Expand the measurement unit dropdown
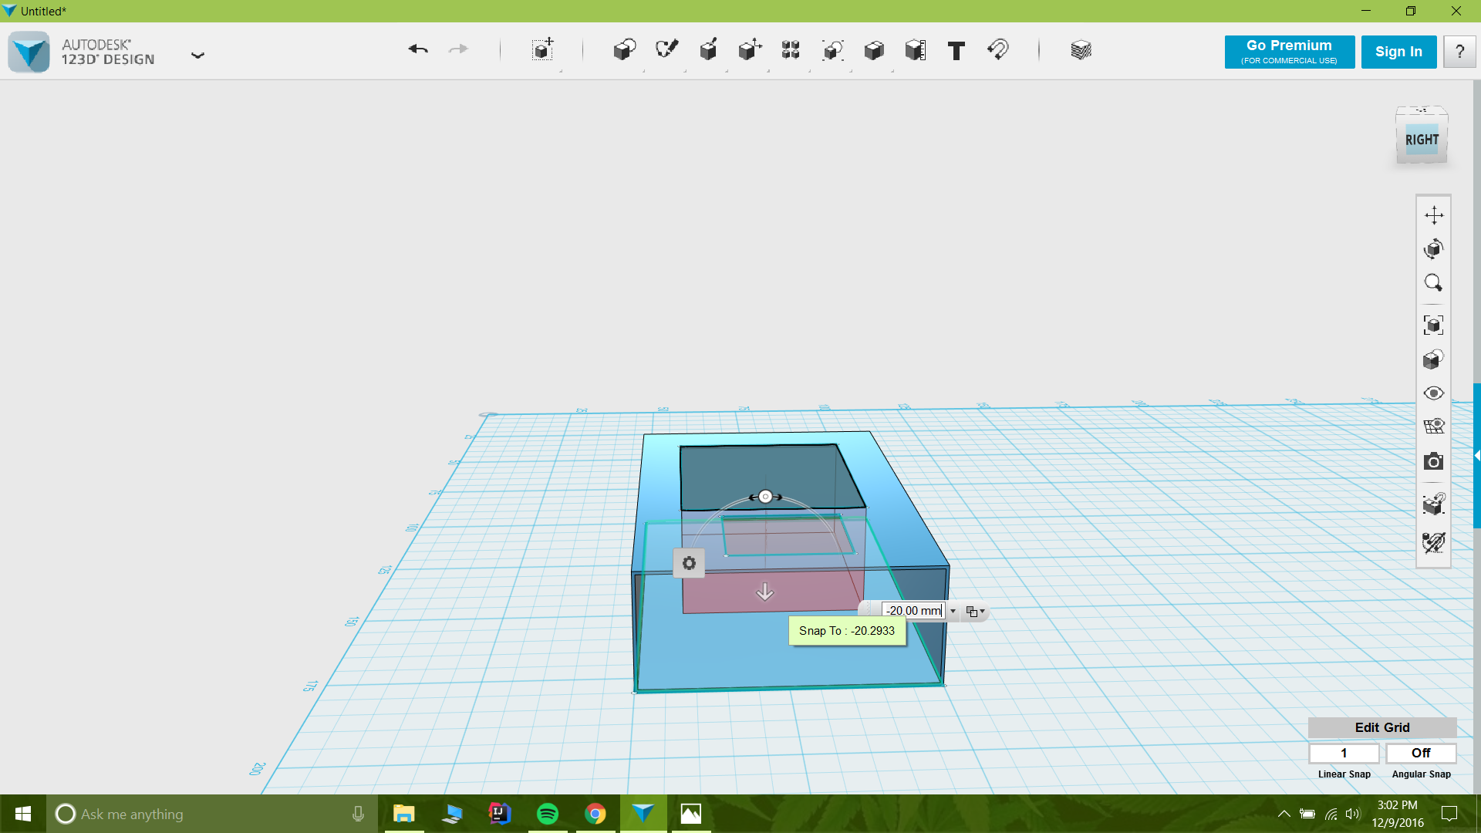Screen dimensions: 1481x833 click(x=952, y=612)
